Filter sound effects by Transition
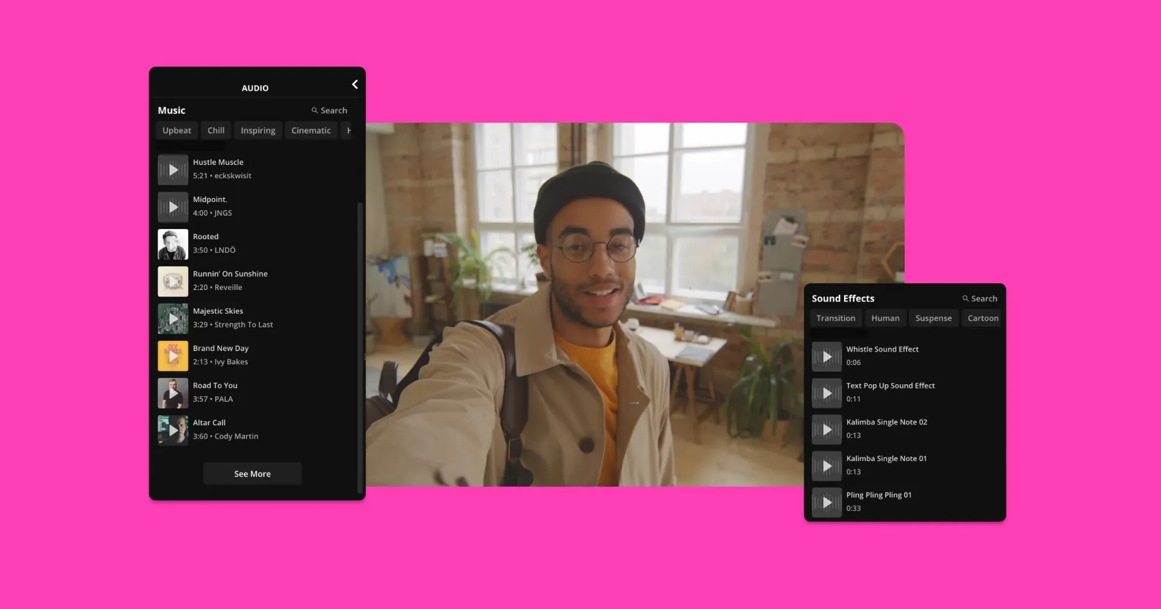1161x609 pixels. coord(836,318)
